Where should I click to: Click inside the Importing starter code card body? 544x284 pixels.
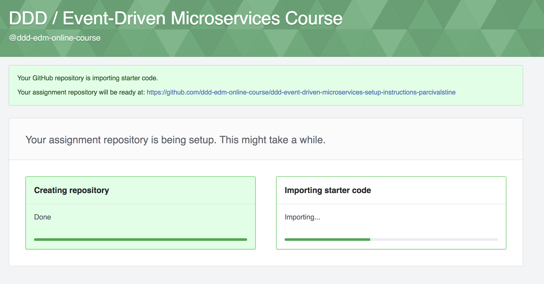tap(407, 224)
